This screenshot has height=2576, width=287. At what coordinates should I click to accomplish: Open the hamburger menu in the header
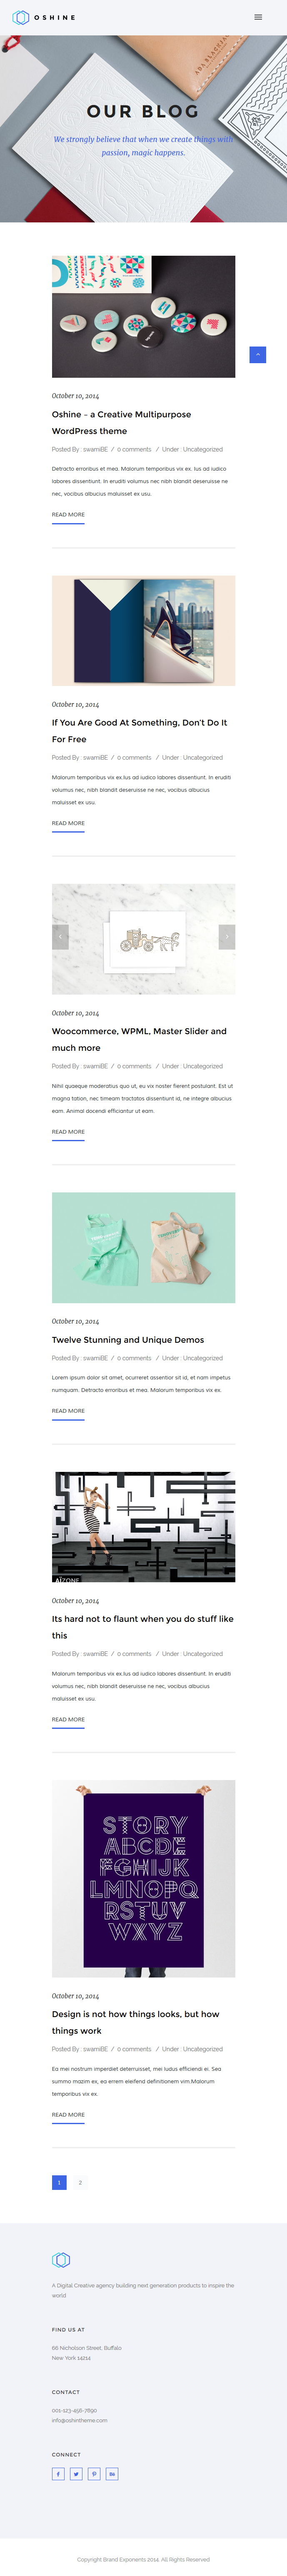[x=258, y=17]
